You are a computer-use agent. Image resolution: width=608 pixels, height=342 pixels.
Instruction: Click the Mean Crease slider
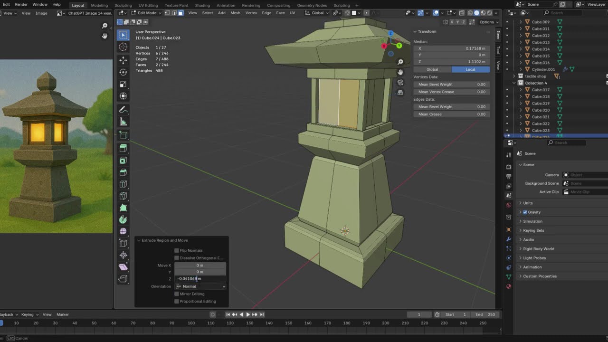[x=451, y=114]
